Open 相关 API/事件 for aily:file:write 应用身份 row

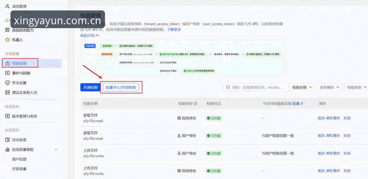(329, 171)
